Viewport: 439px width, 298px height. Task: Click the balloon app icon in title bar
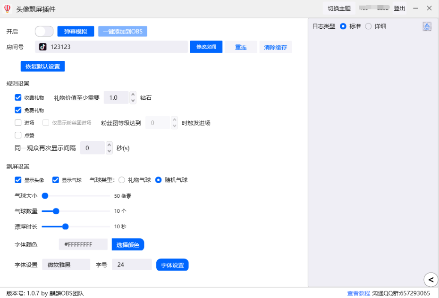click(x=7, y=8)
